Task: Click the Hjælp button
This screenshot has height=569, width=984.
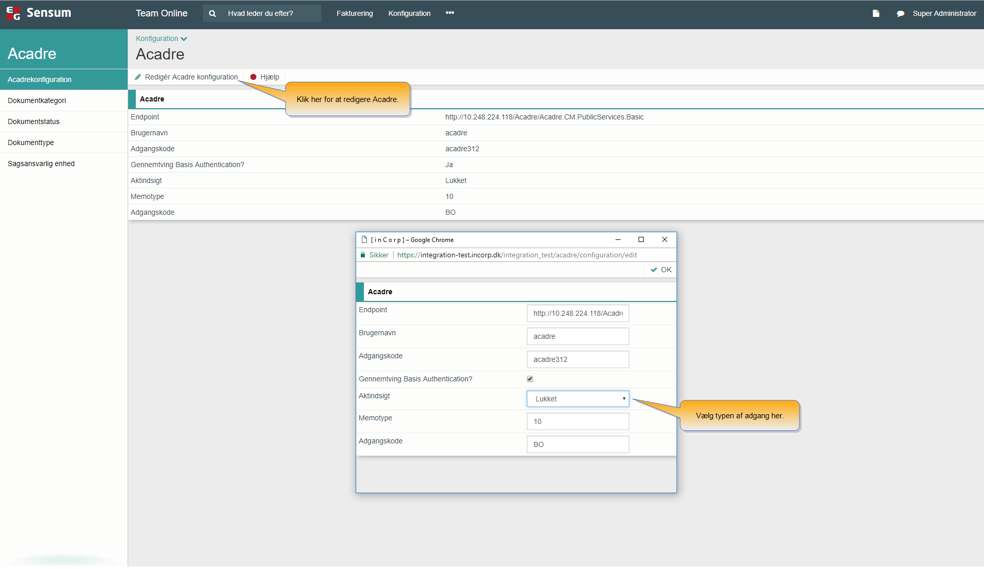Action: [x=264, y=77]
